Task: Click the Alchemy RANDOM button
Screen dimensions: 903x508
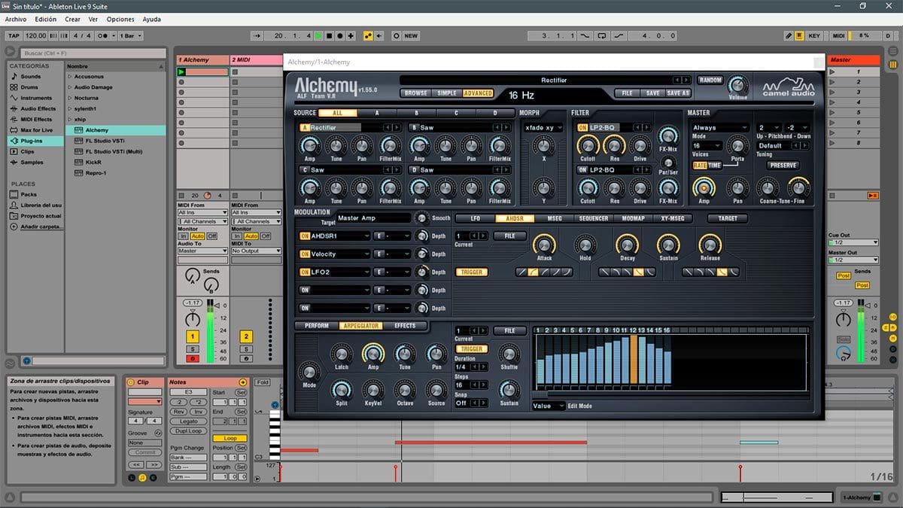Action: tap(710, 80)
